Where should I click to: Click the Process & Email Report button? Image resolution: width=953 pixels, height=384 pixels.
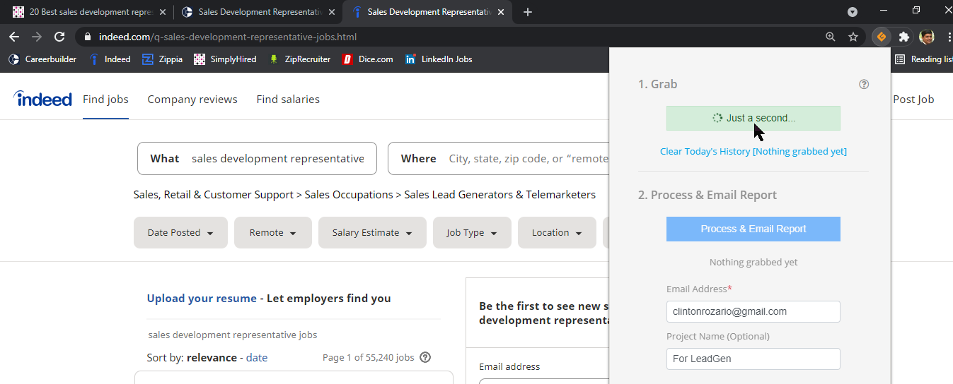pos(753,229)
